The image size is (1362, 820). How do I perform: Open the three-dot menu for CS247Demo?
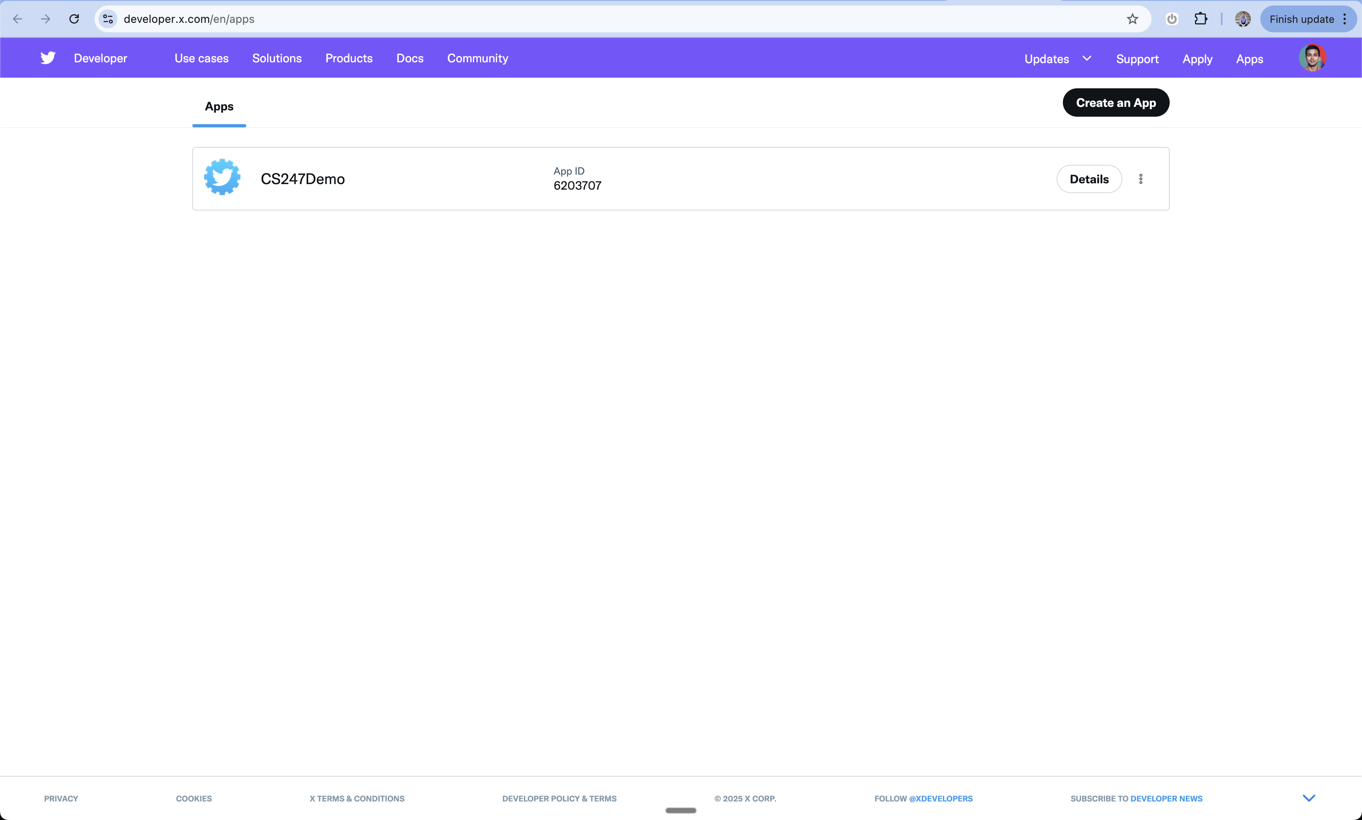click(x=1141, y=179)
